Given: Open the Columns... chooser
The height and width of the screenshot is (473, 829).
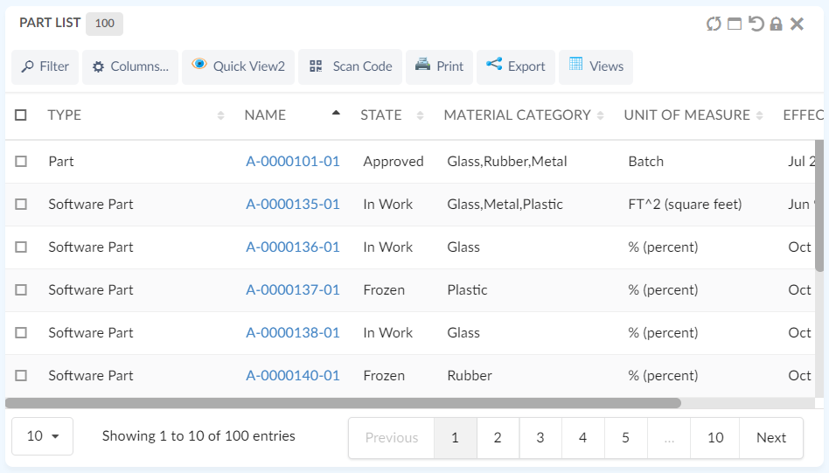Looking at the screenshot, I should pyautogui.click(x=130, y=66).
